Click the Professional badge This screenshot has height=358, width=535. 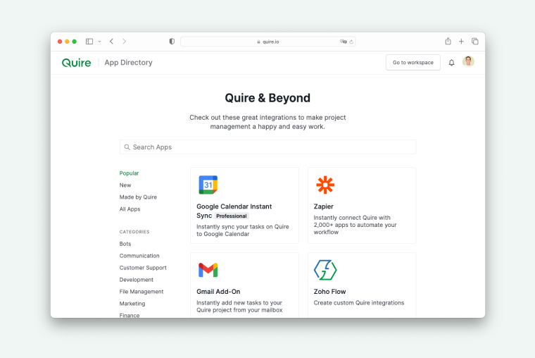pos(232,216)
